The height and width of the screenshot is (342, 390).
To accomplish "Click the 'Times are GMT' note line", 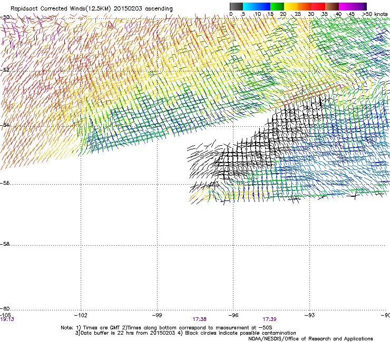I will pyautogui.click(x=167, y=328).
